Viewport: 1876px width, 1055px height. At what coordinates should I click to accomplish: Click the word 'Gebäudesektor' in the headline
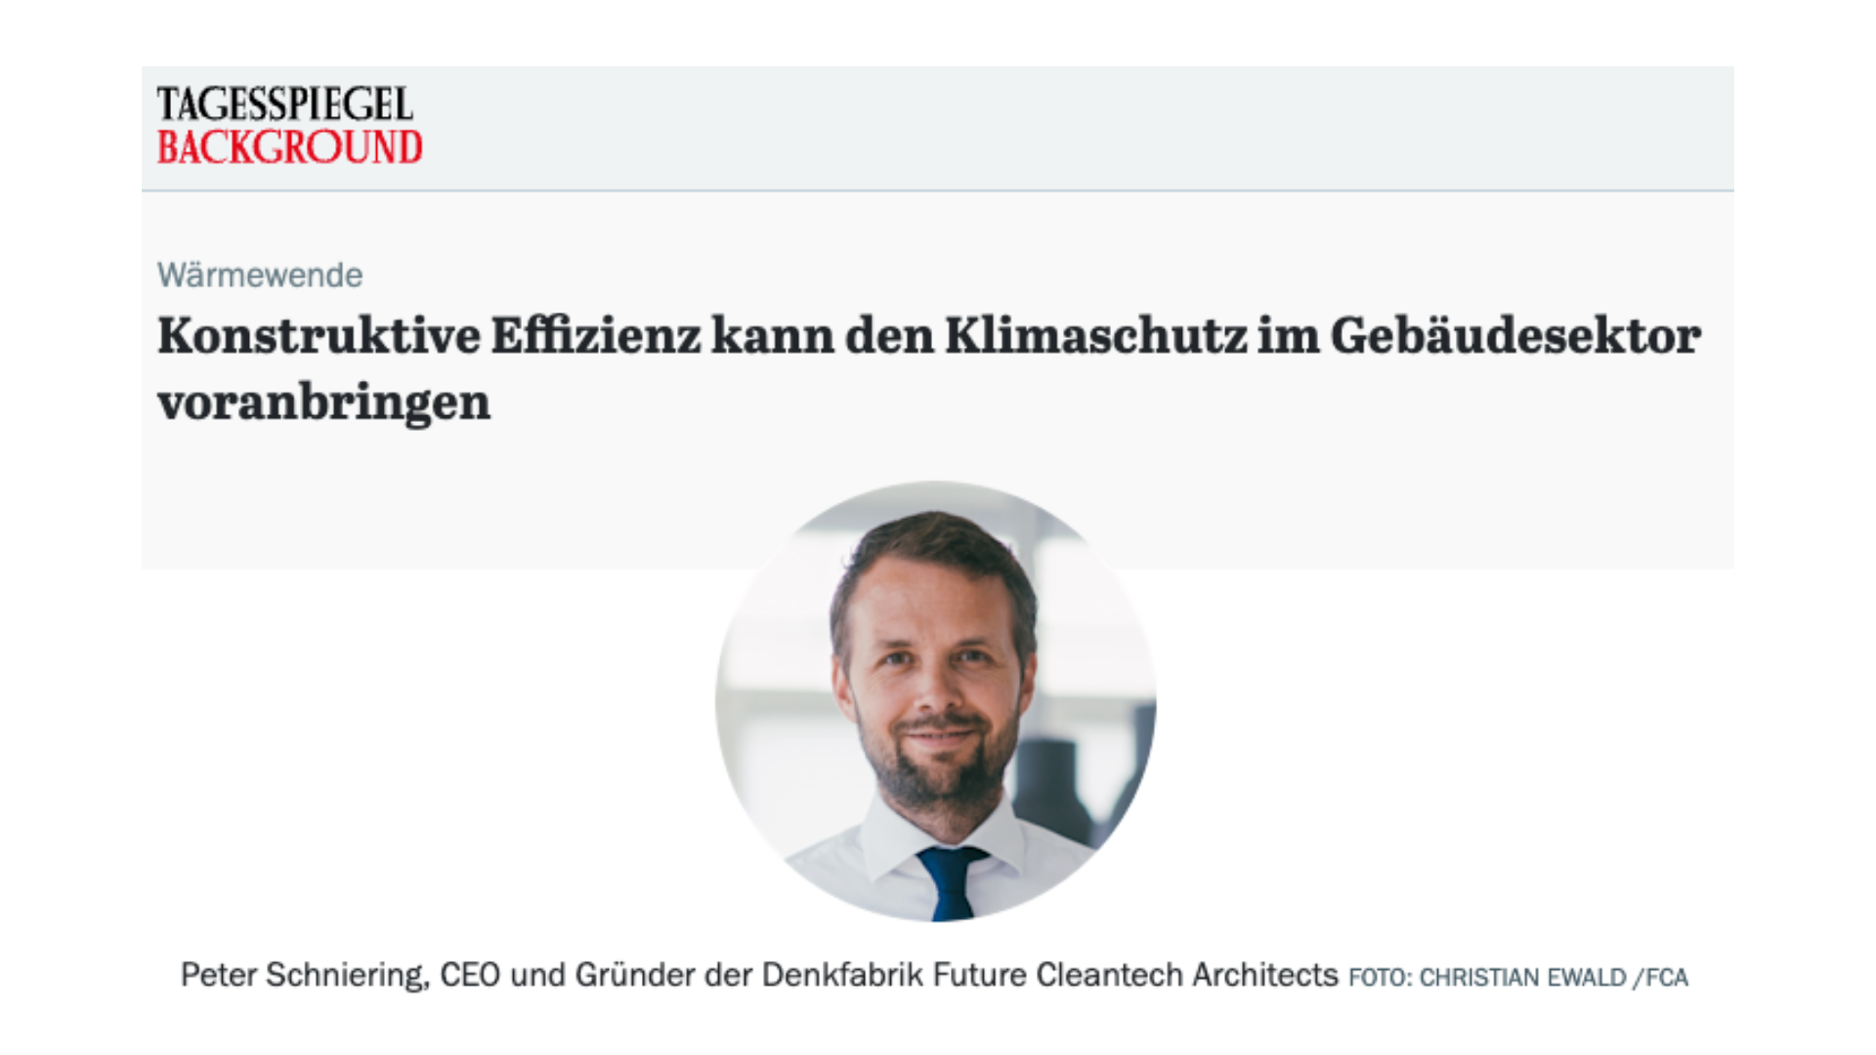click(x=1515, y=336)
